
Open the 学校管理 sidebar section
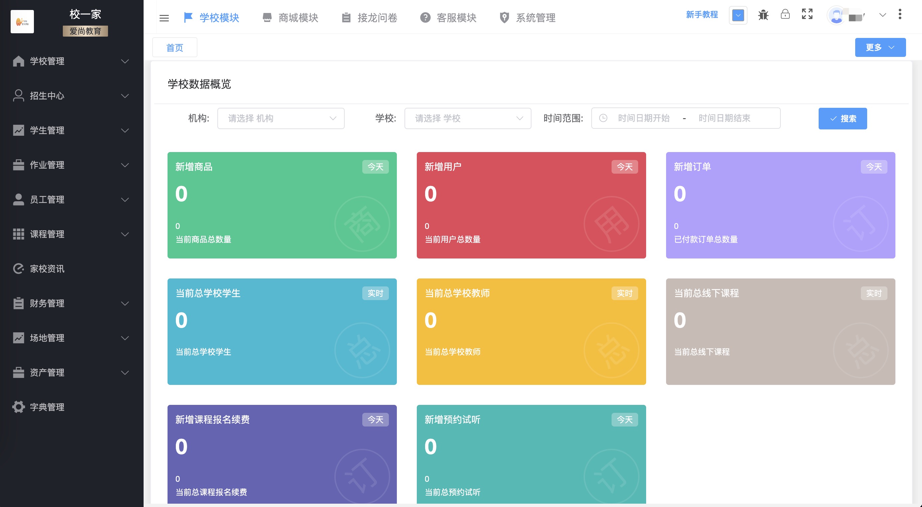(47, 61)
